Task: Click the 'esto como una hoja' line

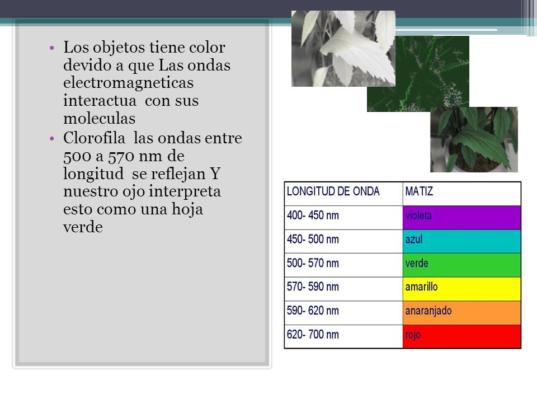Action: [x=133, y=209]
